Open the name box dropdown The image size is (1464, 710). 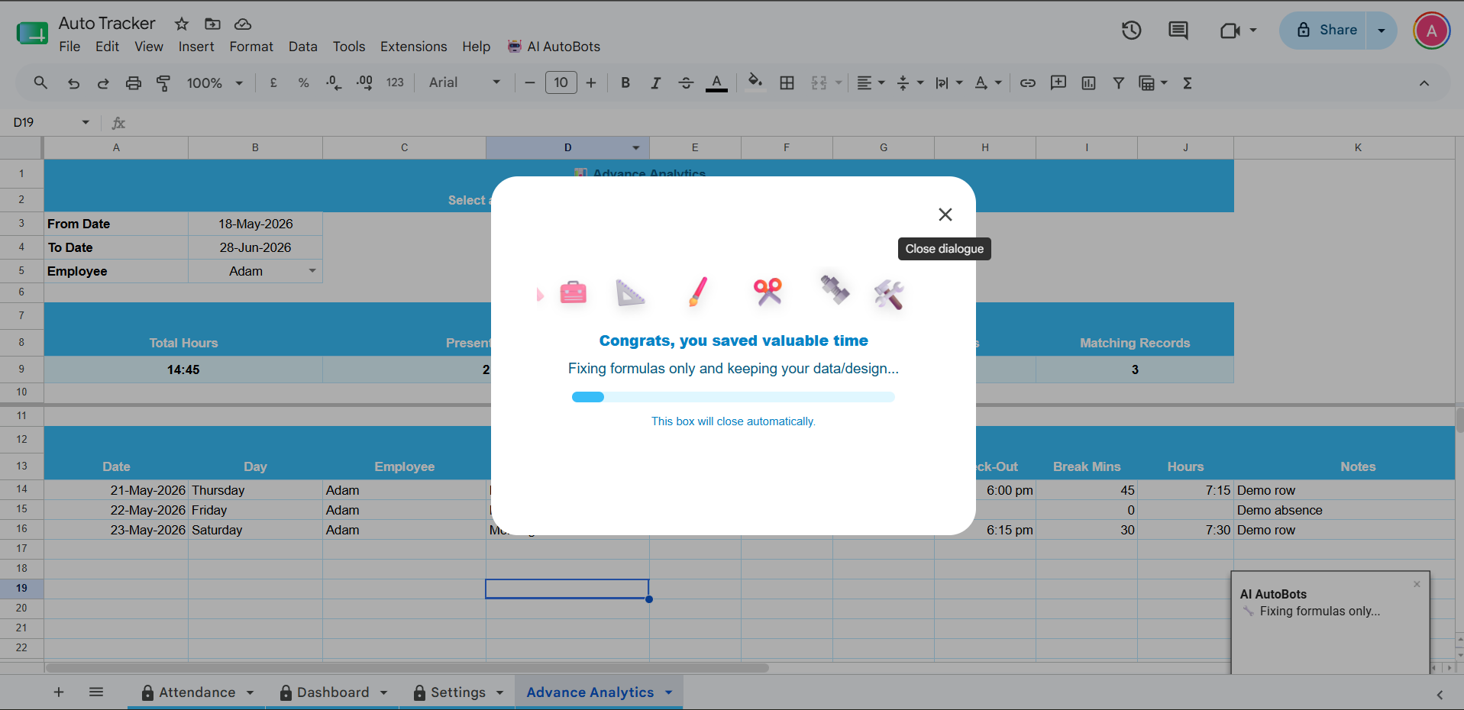86,122
